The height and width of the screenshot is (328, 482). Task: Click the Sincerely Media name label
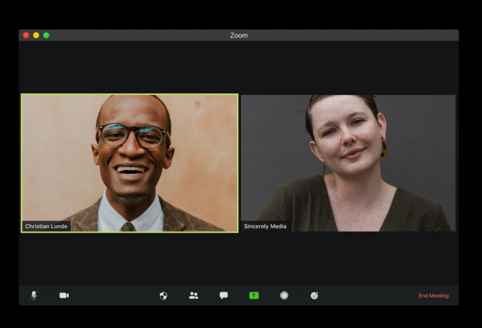coord(265,226)
